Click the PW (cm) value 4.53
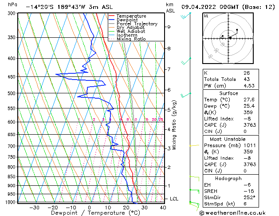This screenshot has width=279, height=216. click(249, 86)
